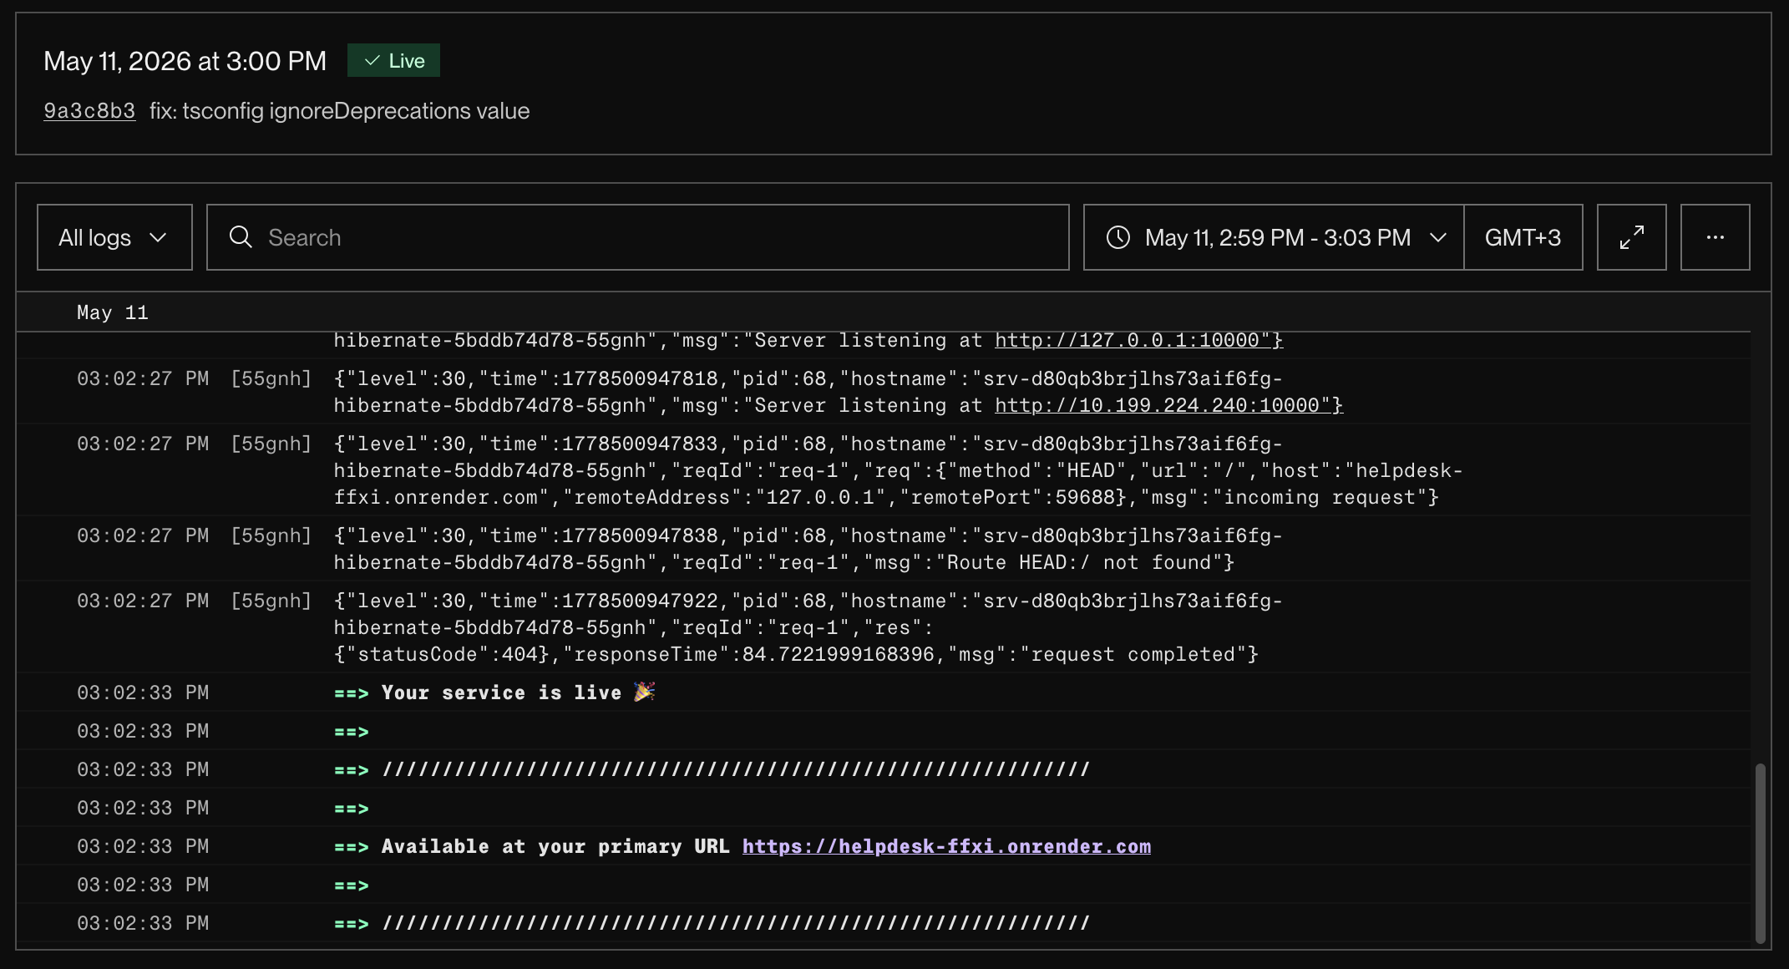
Task: Select the 'request completed' 404 log entry
Action: (884, 627)
